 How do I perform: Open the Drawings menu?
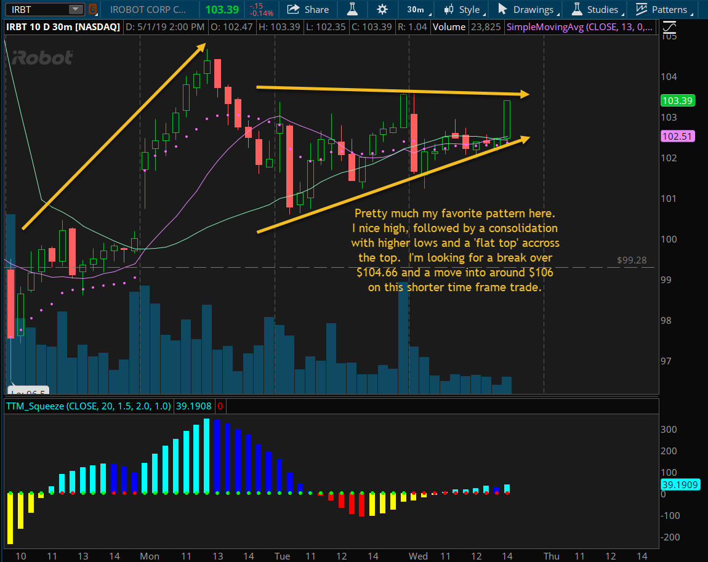528,9
